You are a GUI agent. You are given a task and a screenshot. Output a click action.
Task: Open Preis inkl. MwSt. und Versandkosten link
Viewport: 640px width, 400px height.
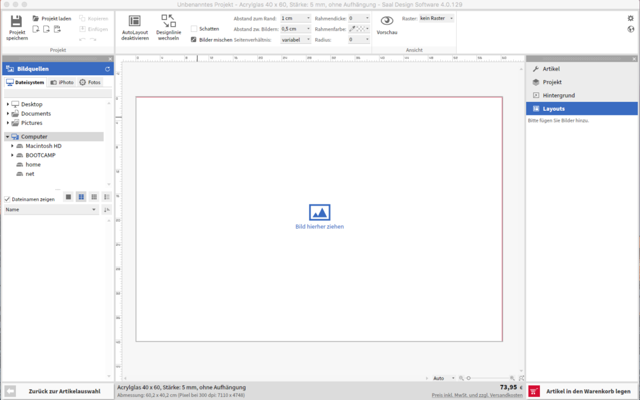[x=477, y=395]
